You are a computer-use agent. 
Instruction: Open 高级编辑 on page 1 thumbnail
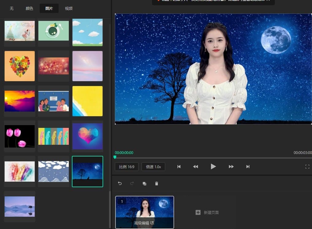tap(144, 223)
